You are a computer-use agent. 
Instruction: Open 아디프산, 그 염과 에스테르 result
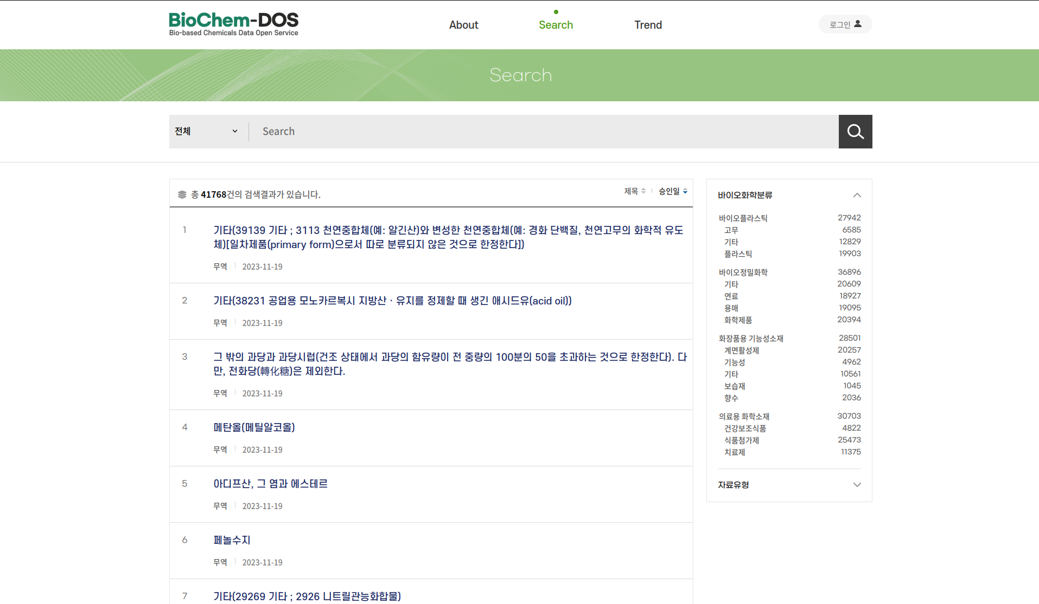(270, 484)
